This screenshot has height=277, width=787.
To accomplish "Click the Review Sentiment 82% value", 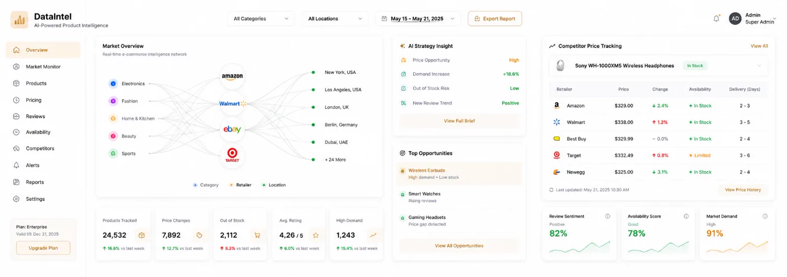I will [x=558, y=234].
